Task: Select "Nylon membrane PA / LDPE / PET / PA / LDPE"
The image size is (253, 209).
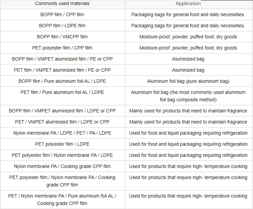Action: [x=62, y=133]
